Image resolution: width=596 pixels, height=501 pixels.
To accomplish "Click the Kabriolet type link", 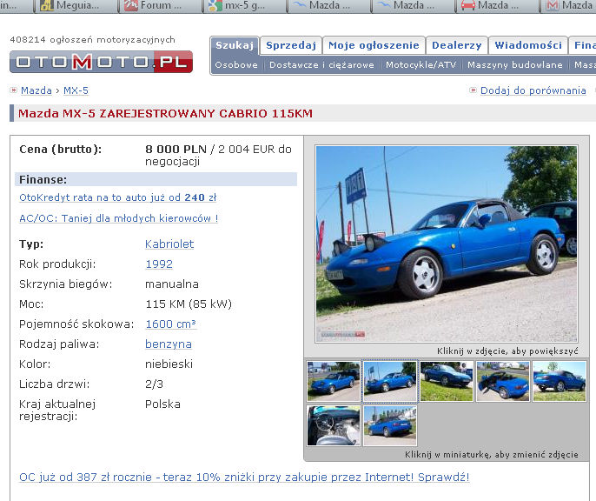I will click(169, 244).
